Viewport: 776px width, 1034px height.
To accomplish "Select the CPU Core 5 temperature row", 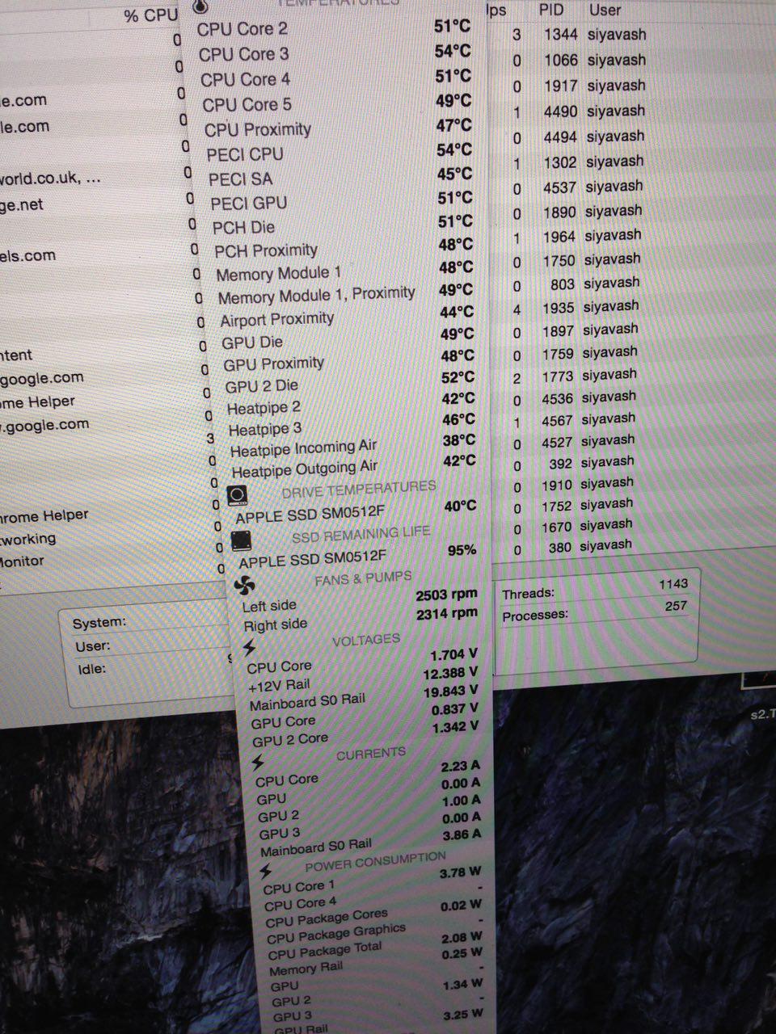I will pos(338,103).
